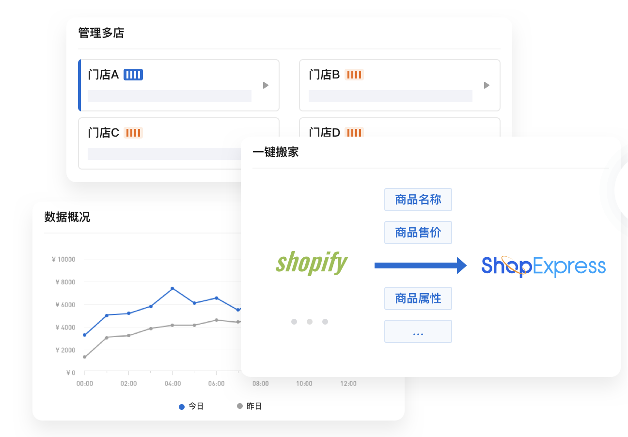Click the blue 04:00 peak data point
628x437 pixels.
pos(173,289)
